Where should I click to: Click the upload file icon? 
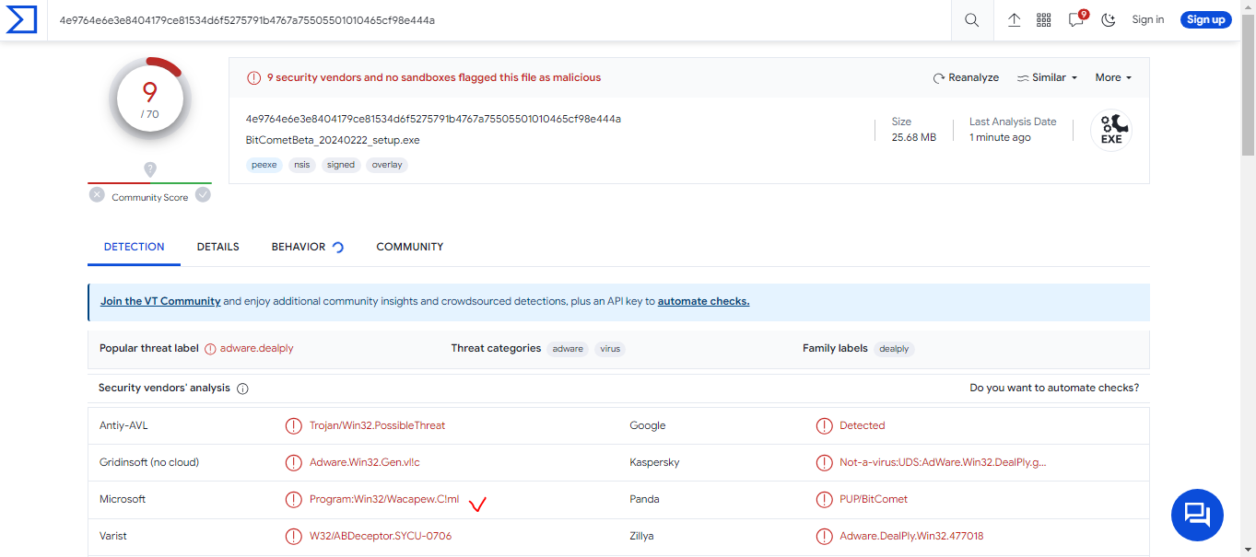[x=1014, y=20]
